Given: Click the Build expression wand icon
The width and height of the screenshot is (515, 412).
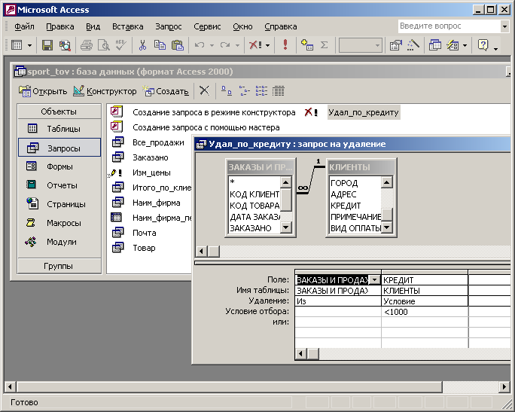Looking at the screenshot, I should click(413, 45).
